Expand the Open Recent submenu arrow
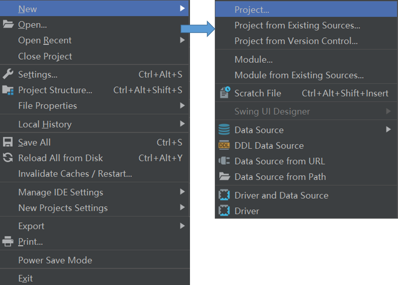The image size is (398, 285). point(182,40)
